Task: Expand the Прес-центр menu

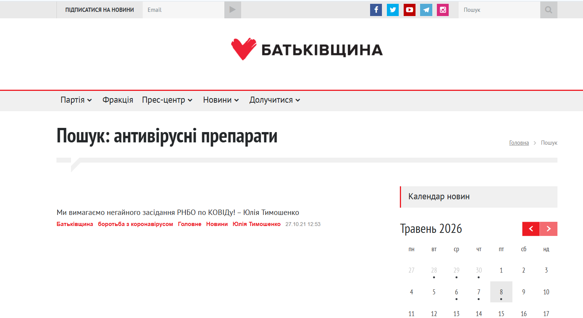Action: pyautogui.click(x=167, y=100)
